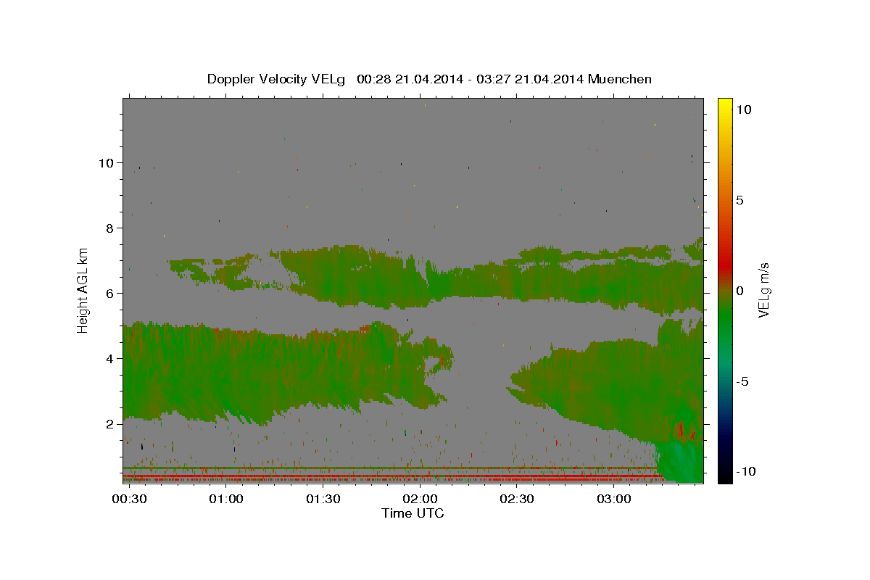Click the "03:00" time tick label
Screen dimensions: 870x580
click(x=613, y=500)
